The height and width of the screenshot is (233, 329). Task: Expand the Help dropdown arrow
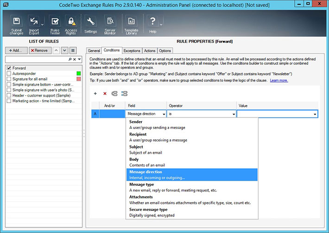(x=161, y=25)
